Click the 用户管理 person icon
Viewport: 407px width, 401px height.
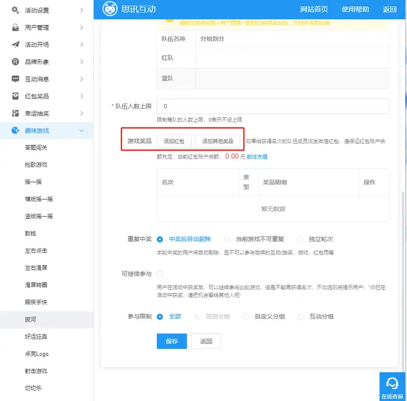[x=15, y=27]
